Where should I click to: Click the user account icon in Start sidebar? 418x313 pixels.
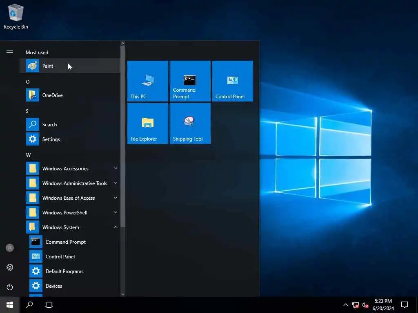coord(10,248)
